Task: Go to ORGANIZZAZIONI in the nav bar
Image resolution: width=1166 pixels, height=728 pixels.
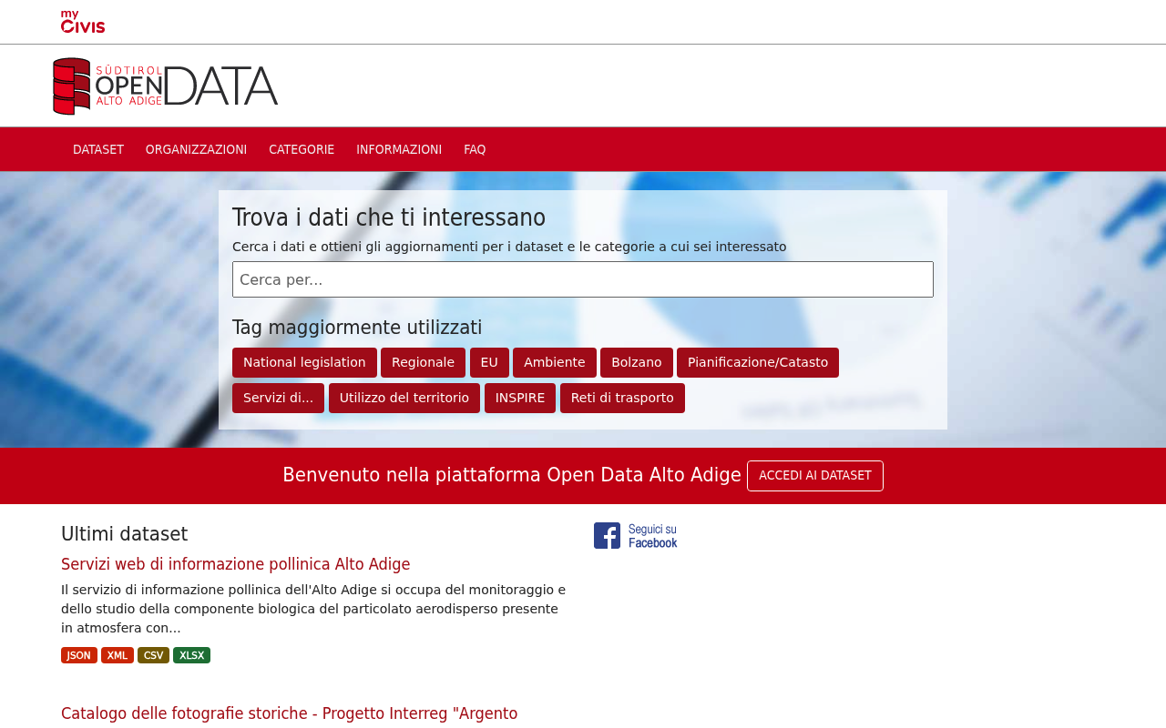Action: (x=196, y=149)
